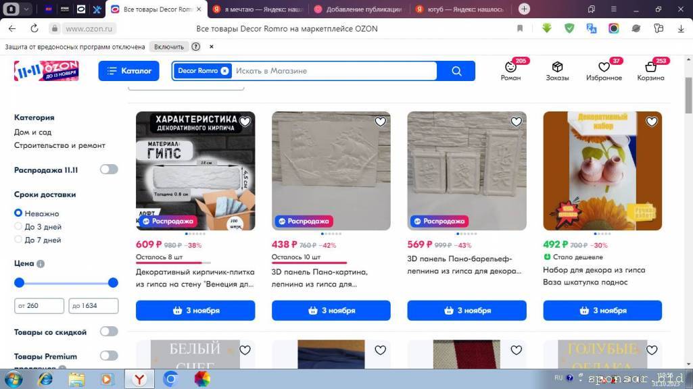
Task: Click the browser reload page icon
Action: (x=34, y=28)
